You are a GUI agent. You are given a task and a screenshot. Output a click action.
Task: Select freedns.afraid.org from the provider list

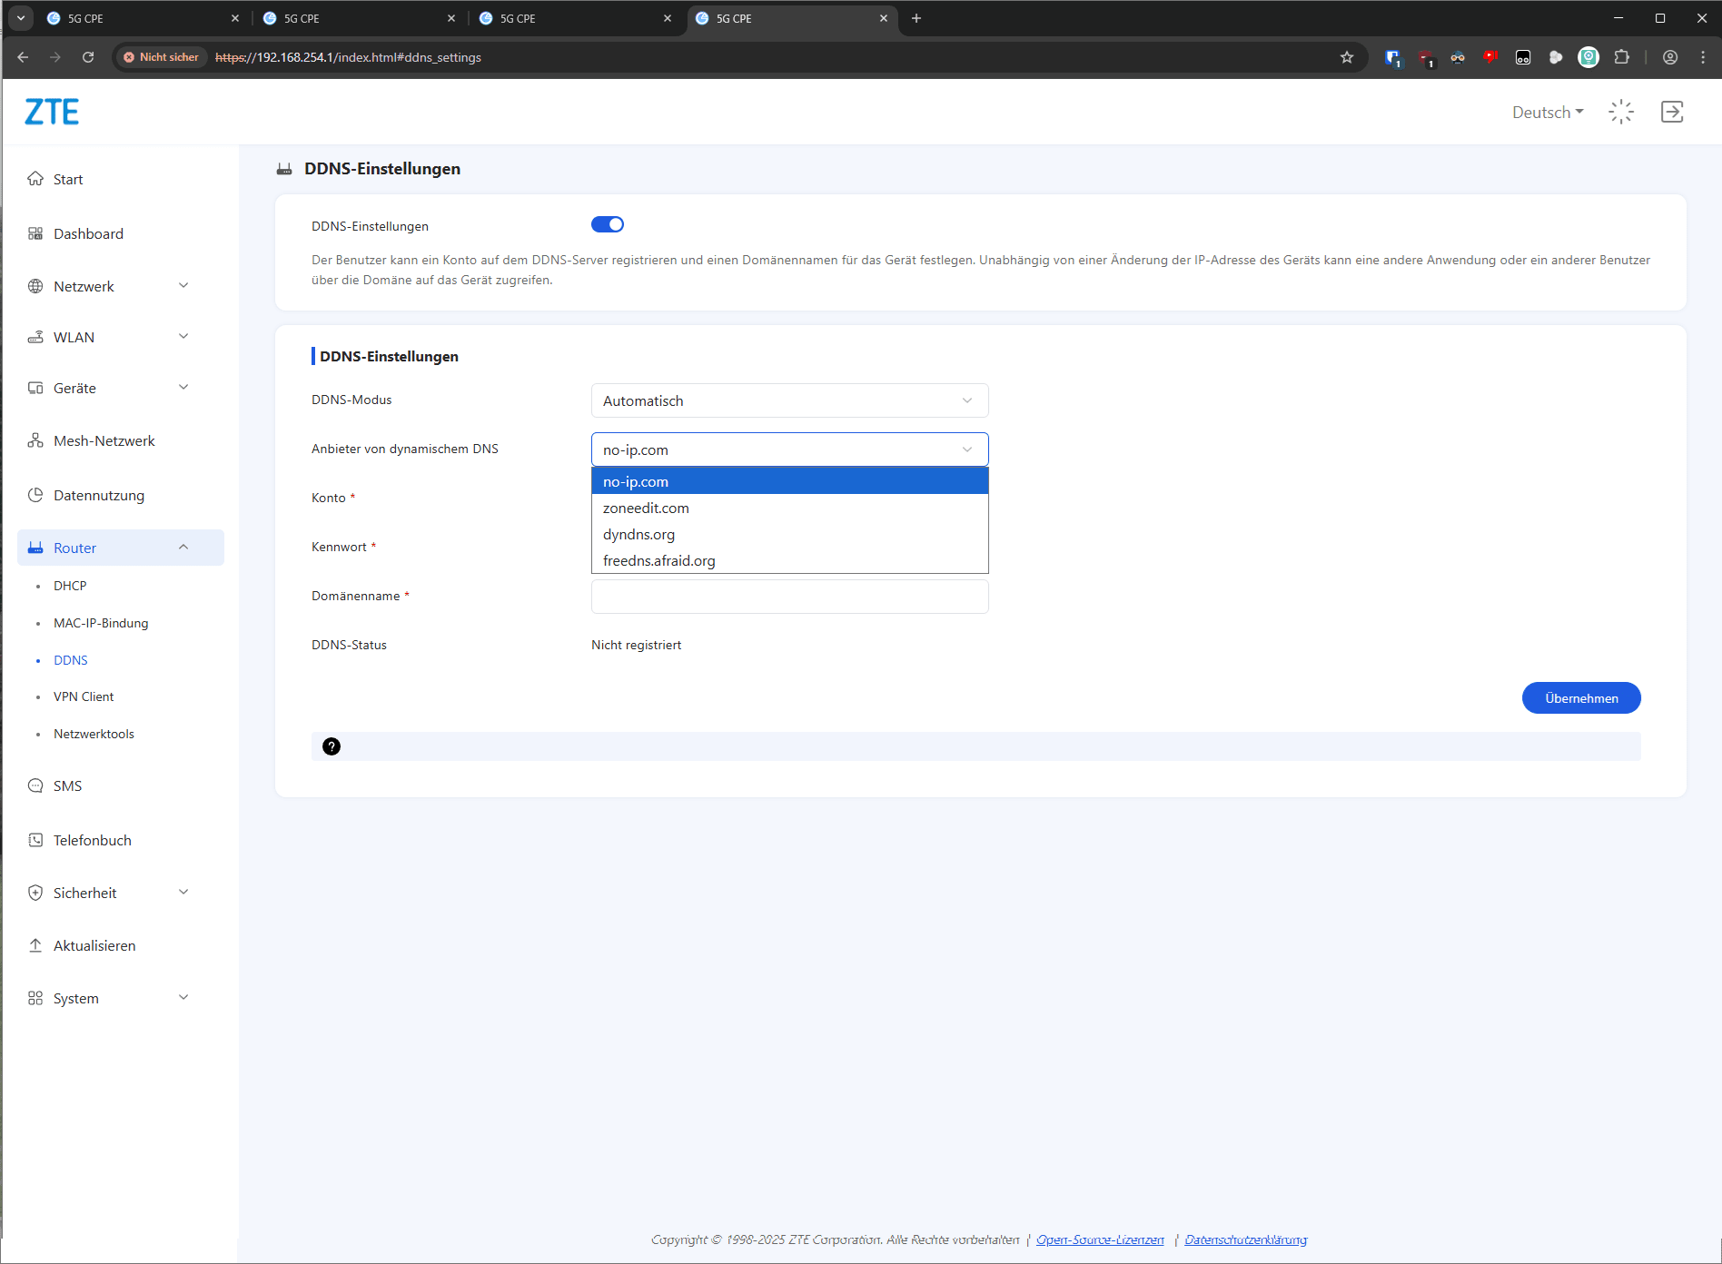789,560
